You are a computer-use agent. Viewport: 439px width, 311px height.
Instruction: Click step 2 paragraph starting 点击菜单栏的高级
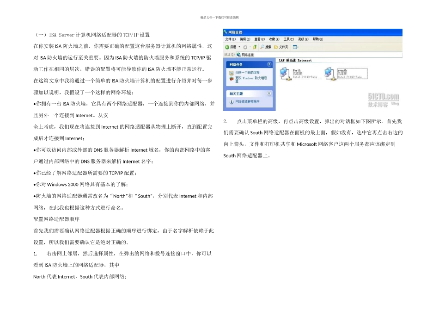coord(313,138)
